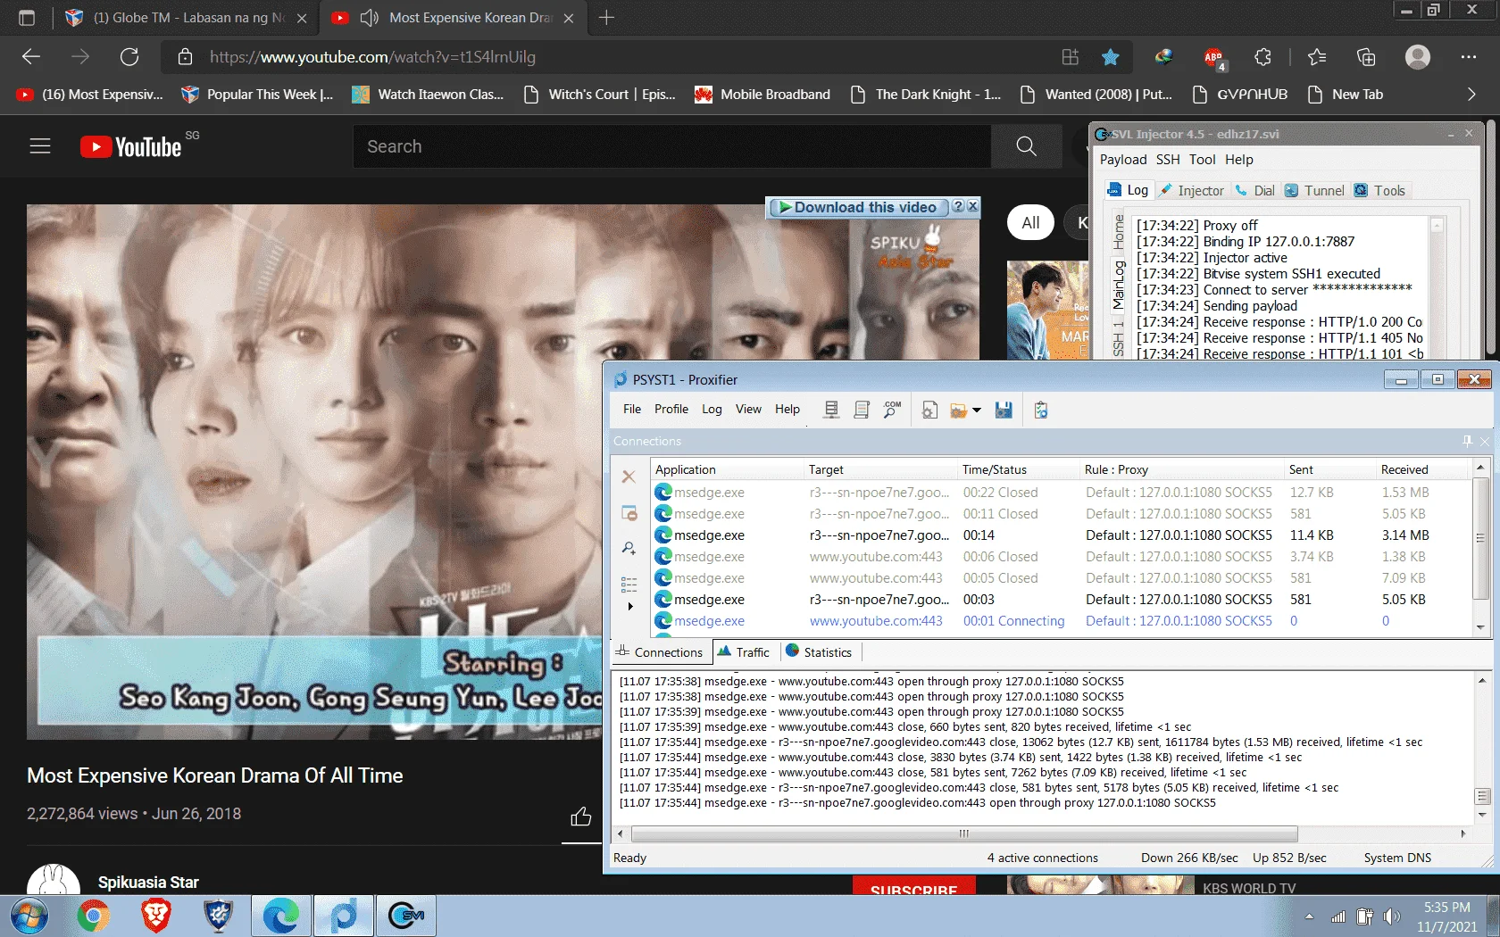Select the row showing 00:01 Connecting
The height and width of the screenshot is (937, 1500).
(x=1061, y=621)
